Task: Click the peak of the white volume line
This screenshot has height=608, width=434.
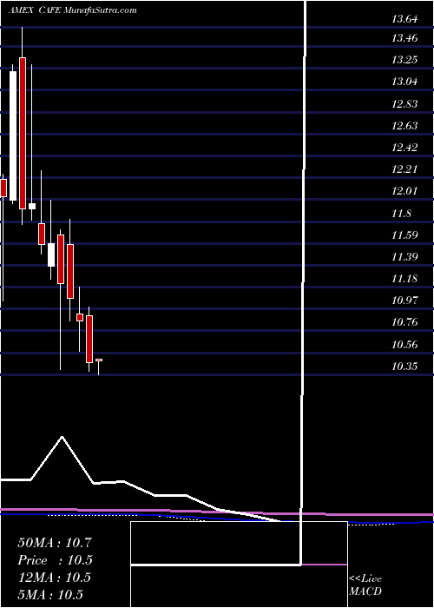Action: (x=62, y=438)
